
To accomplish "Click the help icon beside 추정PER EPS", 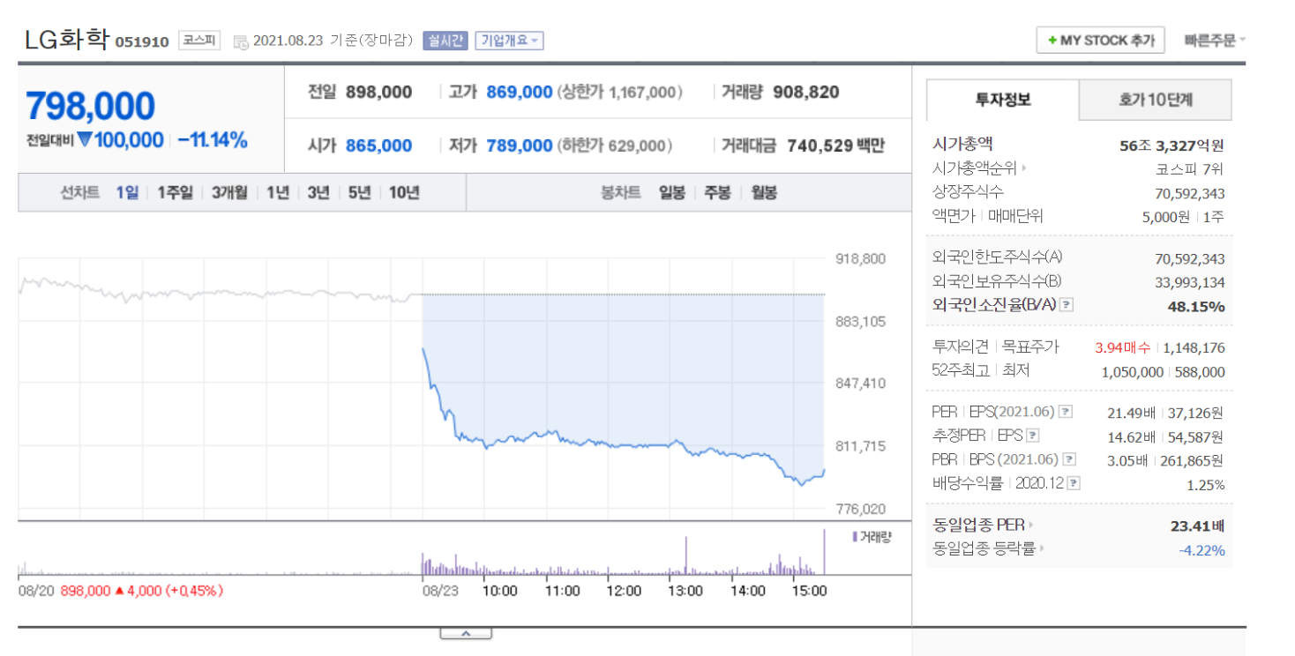I will click(1033, 435).
